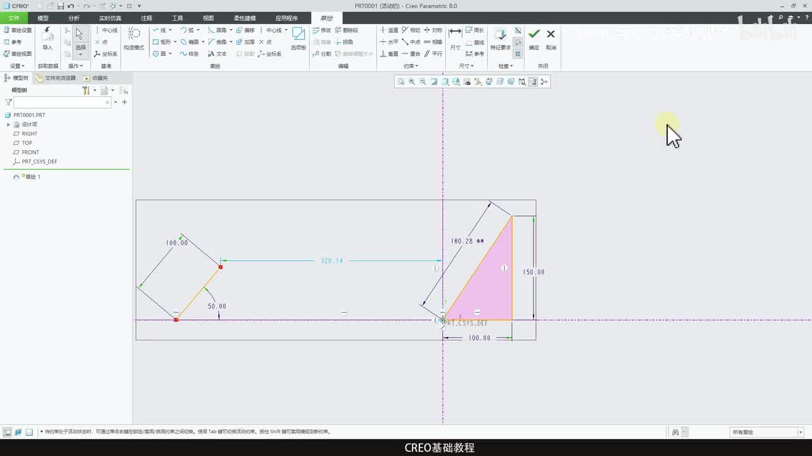The width and height of the screenshot is (812, 456).
Task: Select the 倒角 (Chamfer) tool
Action: tap(217, 42)
